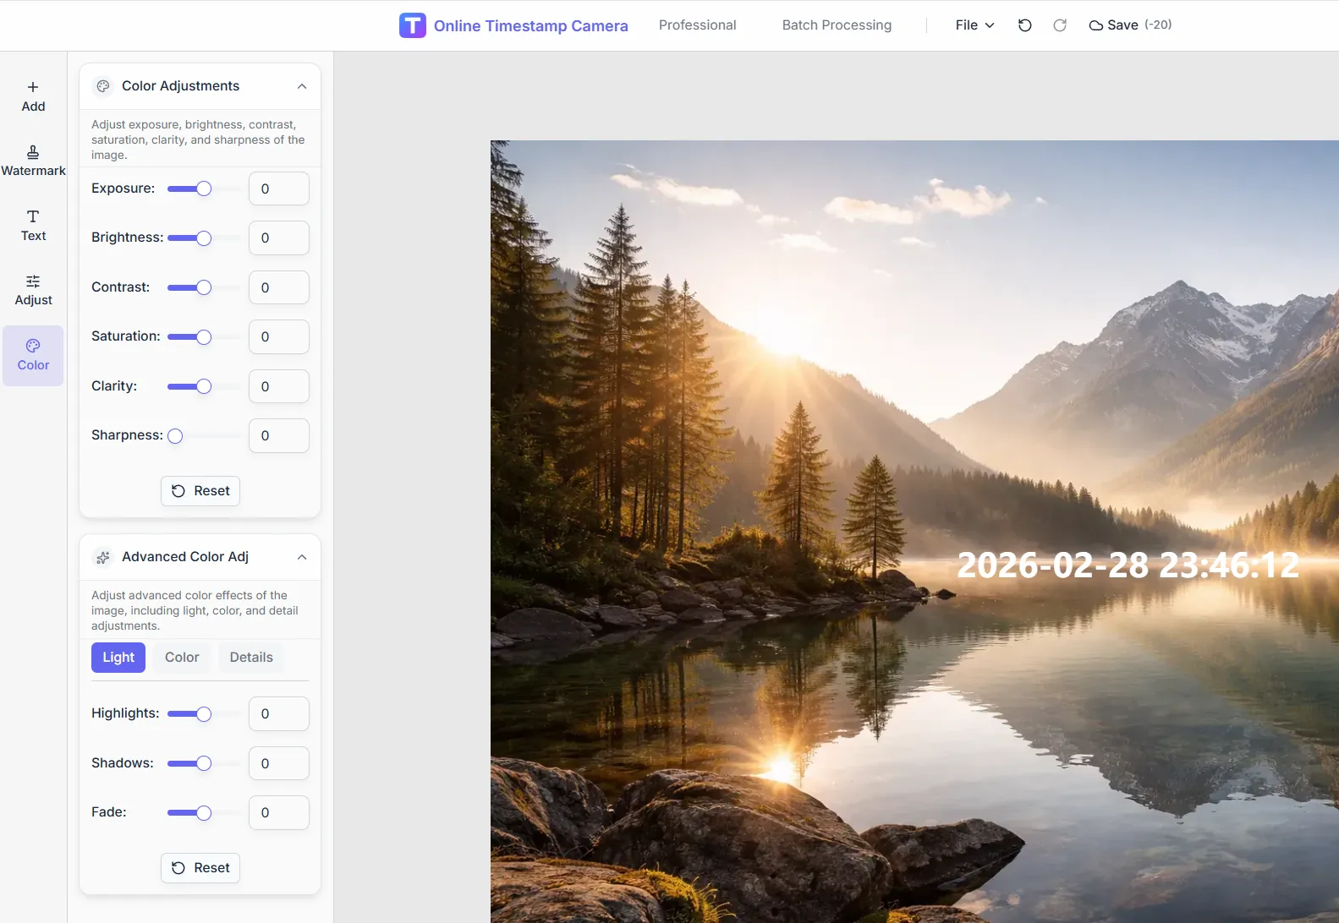The image size is (1339, 923).
Task: Open the File dropdown menu
Action: (x=974, y=25)
